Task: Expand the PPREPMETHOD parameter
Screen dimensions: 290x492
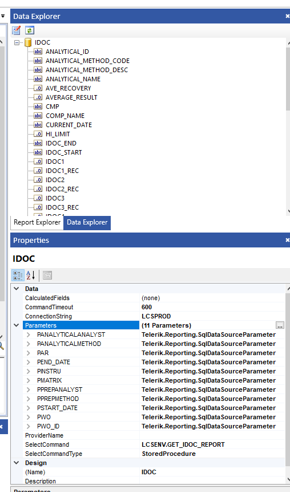Action: [29, 399]
